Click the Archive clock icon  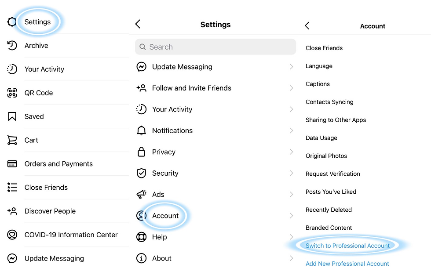12,46
